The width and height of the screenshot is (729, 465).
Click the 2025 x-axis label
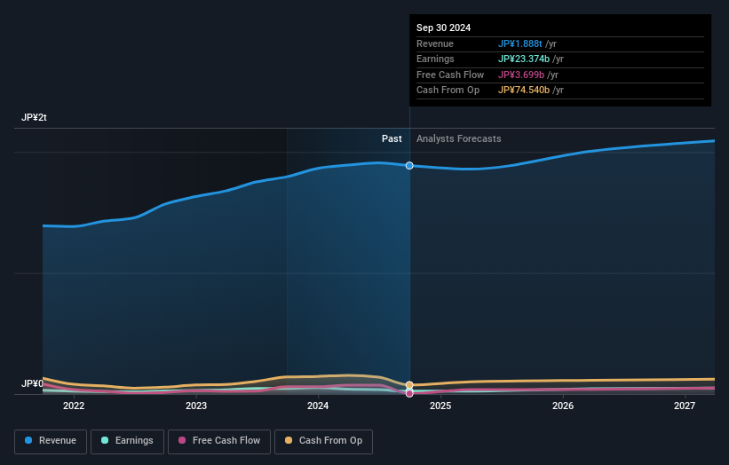point(440,406)
